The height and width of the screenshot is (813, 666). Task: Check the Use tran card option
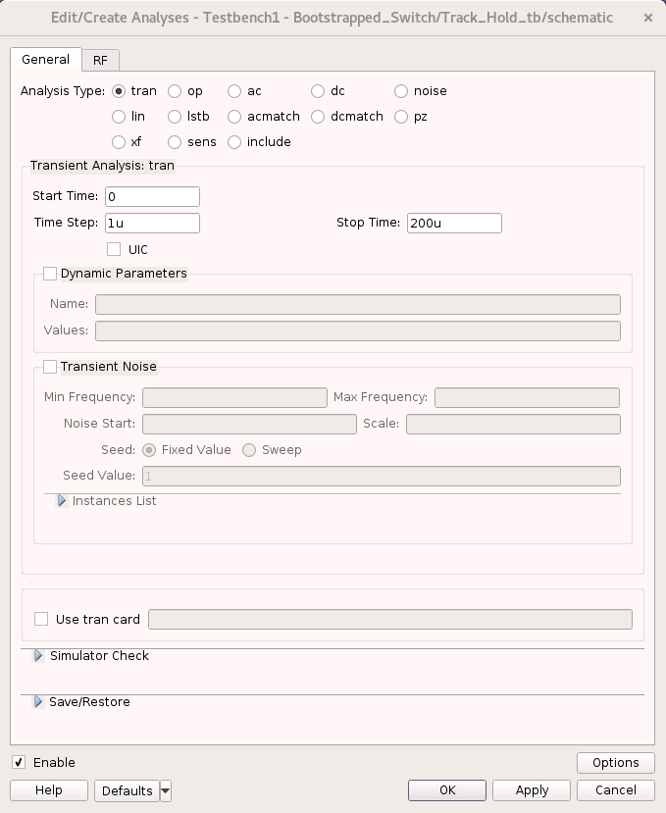(40, 619)
